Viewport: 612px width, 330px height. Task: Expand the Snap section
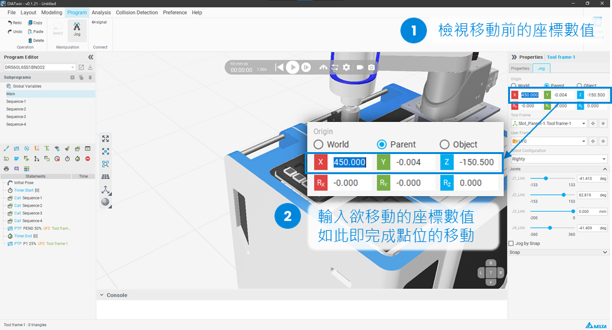pos(605,253)
